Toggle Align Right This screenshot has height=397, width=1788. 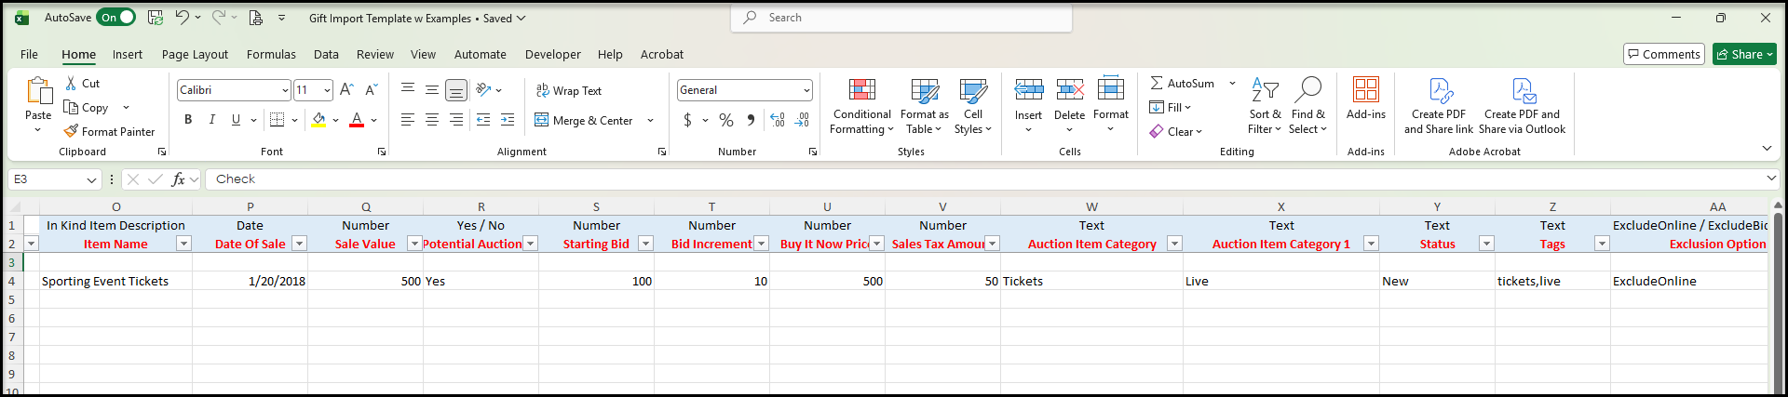pos(456,120)
